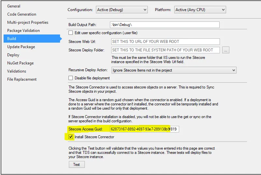Click the Sitecore Access Guid label
The image size is (261, 175).
[x=85, y=129]
